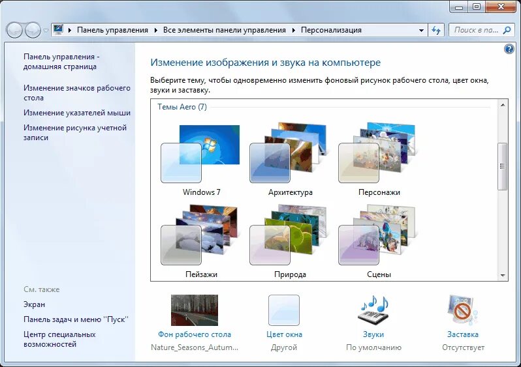Screen dimensions: 521x367
Task: Click the Отсутствует screensaver value
Action: (463, 347)
